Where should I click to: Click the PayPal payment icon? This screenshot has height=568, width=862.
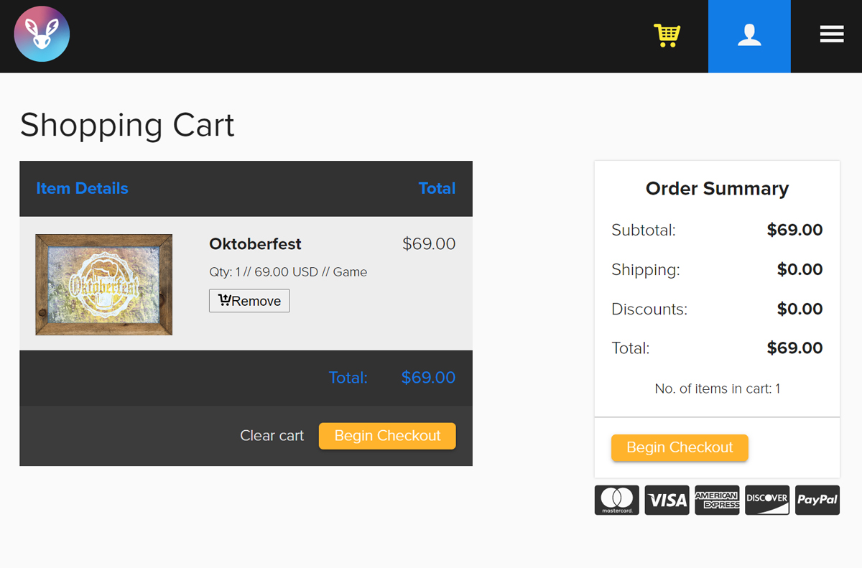tap(817, 500)
